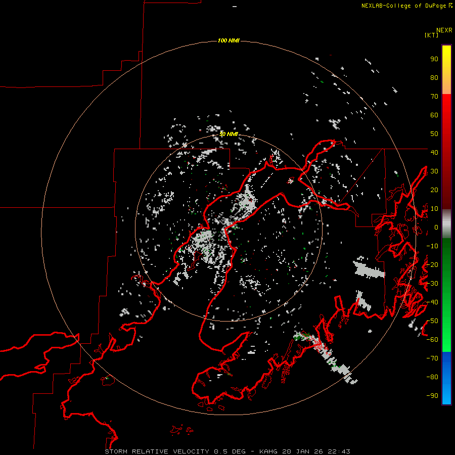Click the [KT] units label
This screenshot has height=455, width=455.
(x=432, y=35)
